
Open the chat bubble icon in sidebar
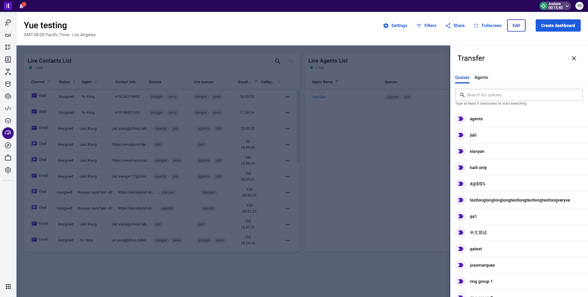(x=8, y=121)
